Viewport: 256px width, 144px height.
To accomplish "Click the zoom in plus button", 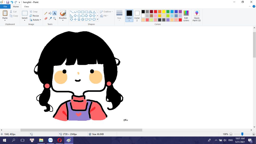I will 253,134.
